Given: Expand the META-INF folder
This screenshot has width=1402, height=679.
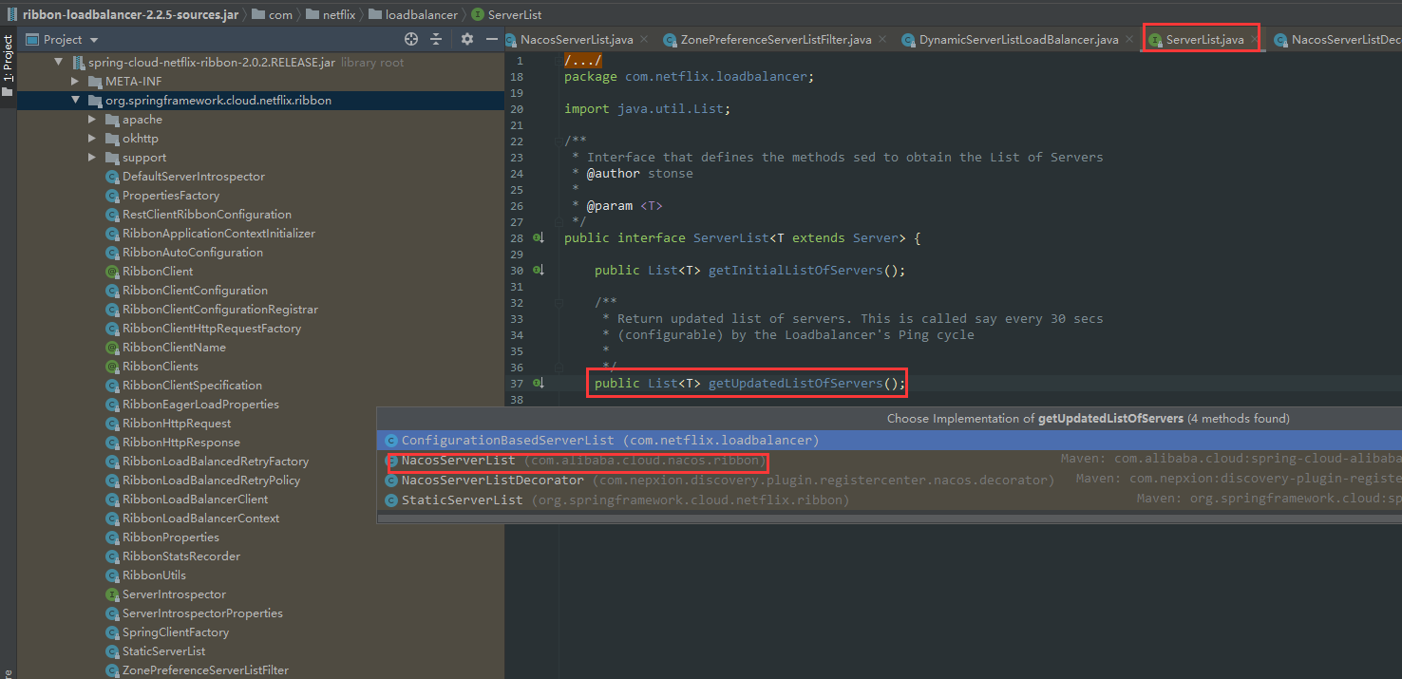Looking at the screenshot, I should tap(76, 82).
